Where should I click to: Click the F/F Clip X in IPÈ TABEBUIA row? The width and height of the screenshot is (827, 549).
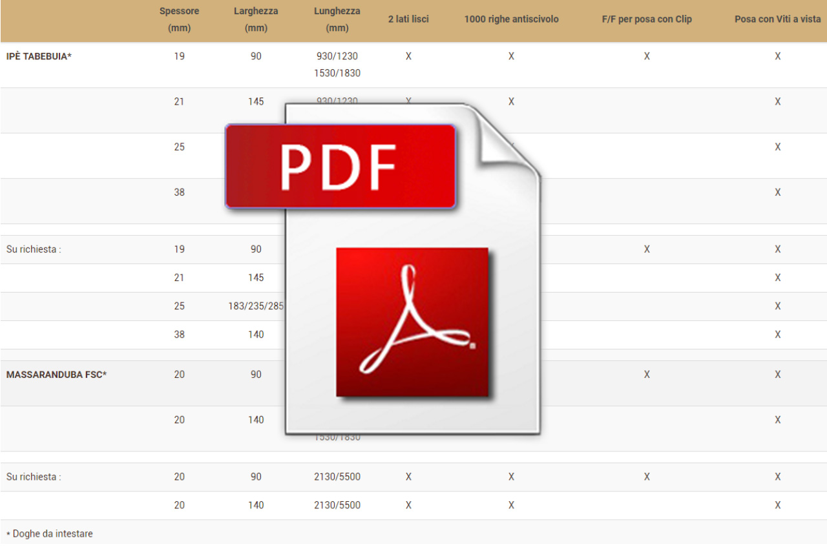click(x=647, y=56)
